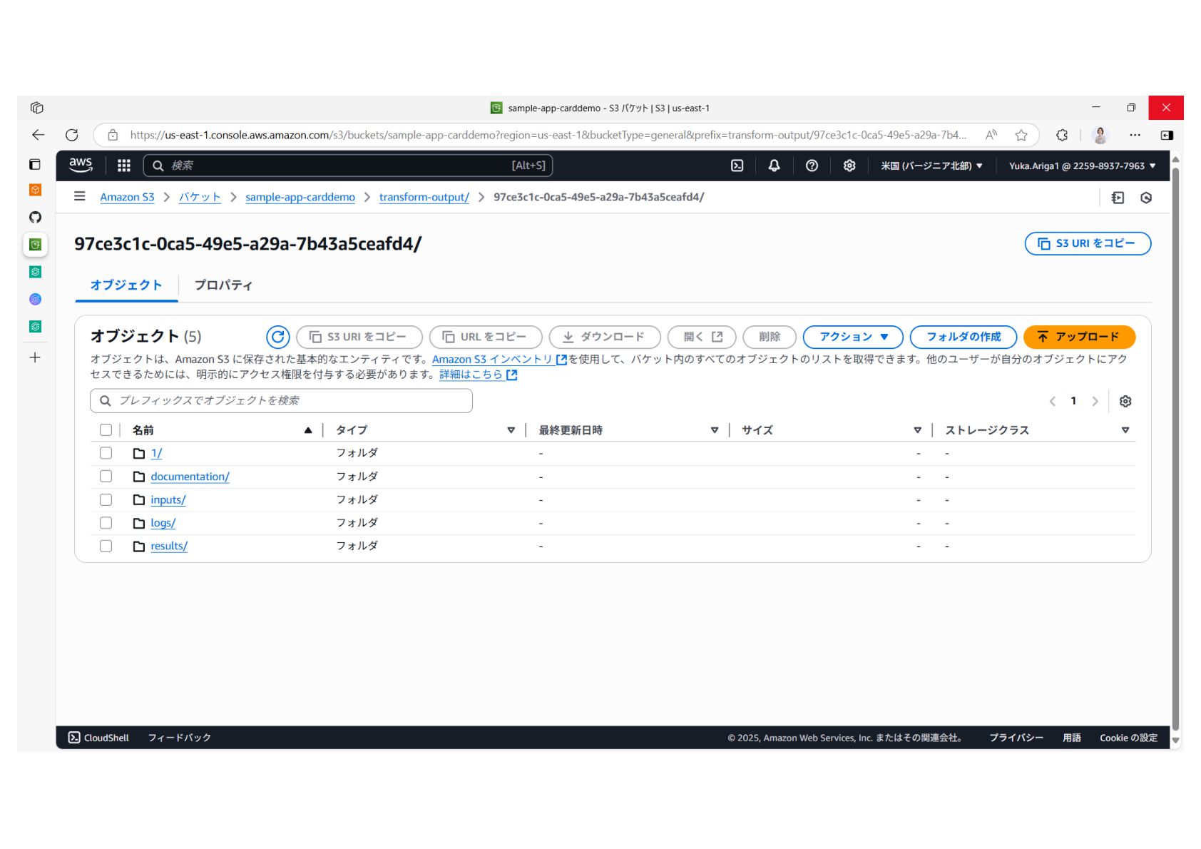Open the side panel icon beside breadcrumb
1201x849 pixels.
tap(1118, 198)
